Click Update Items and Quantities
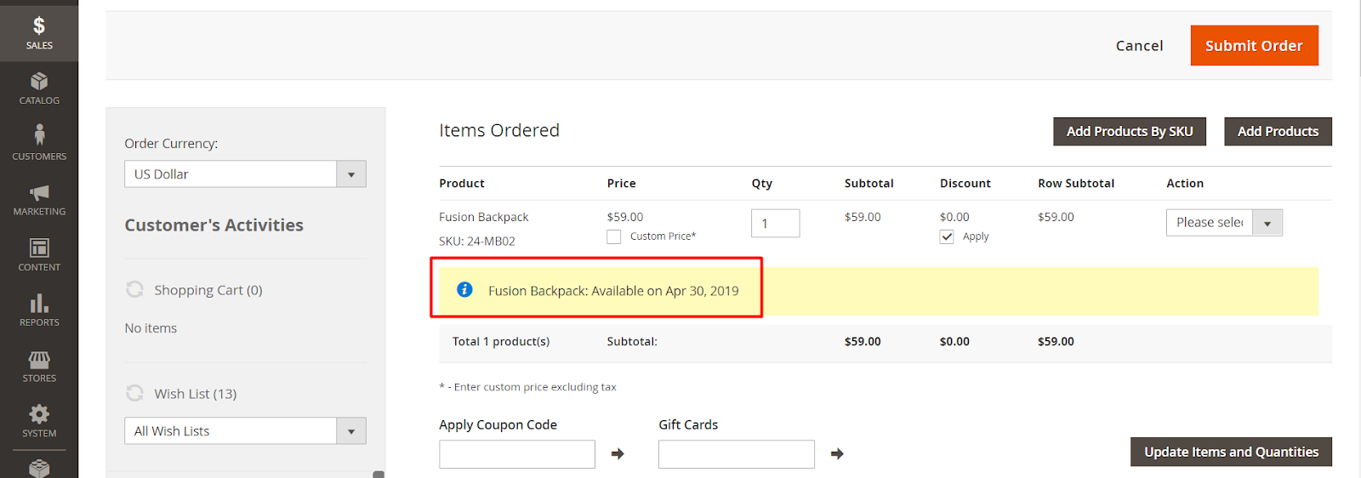The image size is (1361, 478). (1230, 452)
